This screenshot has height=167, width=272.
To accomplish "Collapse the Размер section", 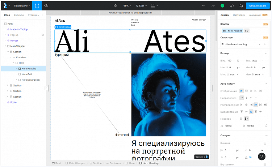I will (266, 53).
